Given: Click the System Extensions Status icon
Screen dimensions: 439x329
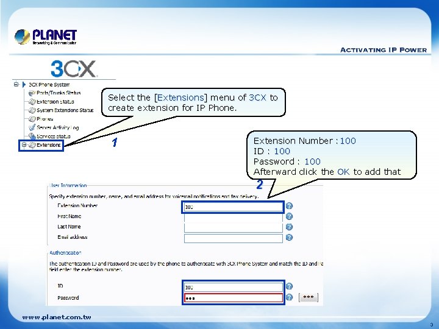Looking at the screenshot, I should coord(32,110).
